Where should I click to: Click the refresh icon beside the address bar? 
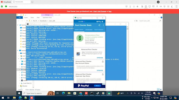point(137,21)
